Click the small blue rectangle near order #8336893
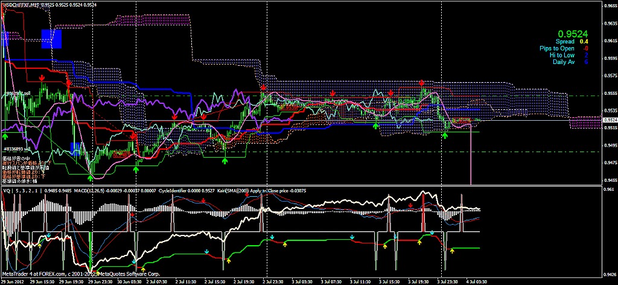 click(x=77, y=147)
